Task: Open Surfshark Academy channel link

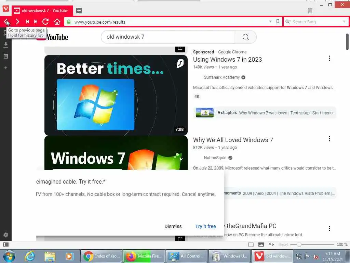Action: [221, 77]
